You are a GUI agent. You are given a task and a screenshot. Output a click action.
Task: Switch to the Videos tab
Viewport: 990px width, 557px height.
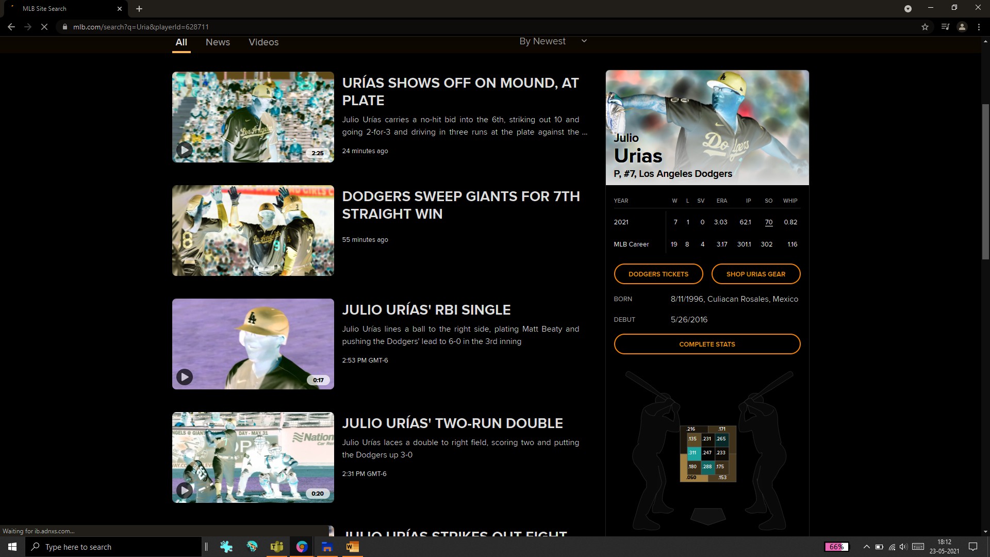pos(263,42)
